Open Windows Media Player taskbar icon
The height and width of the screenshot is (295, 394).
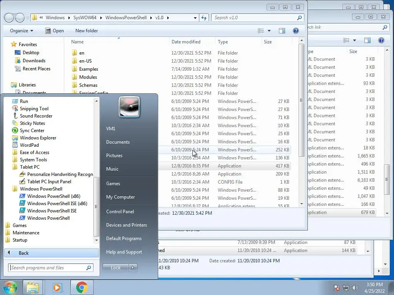click(57, 287)
